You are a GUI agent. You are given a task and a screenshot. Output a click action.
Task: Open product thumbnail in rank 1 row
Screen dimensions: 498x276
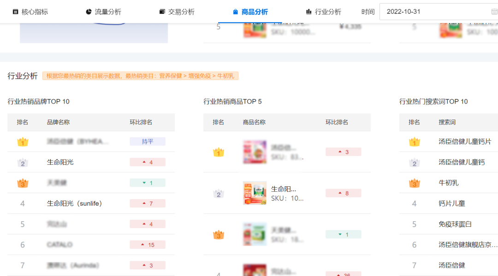pos(255,152)
